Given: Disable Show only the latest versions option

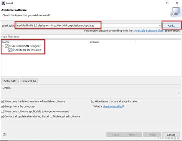Looking at the screenshot, I should point(2,101).
